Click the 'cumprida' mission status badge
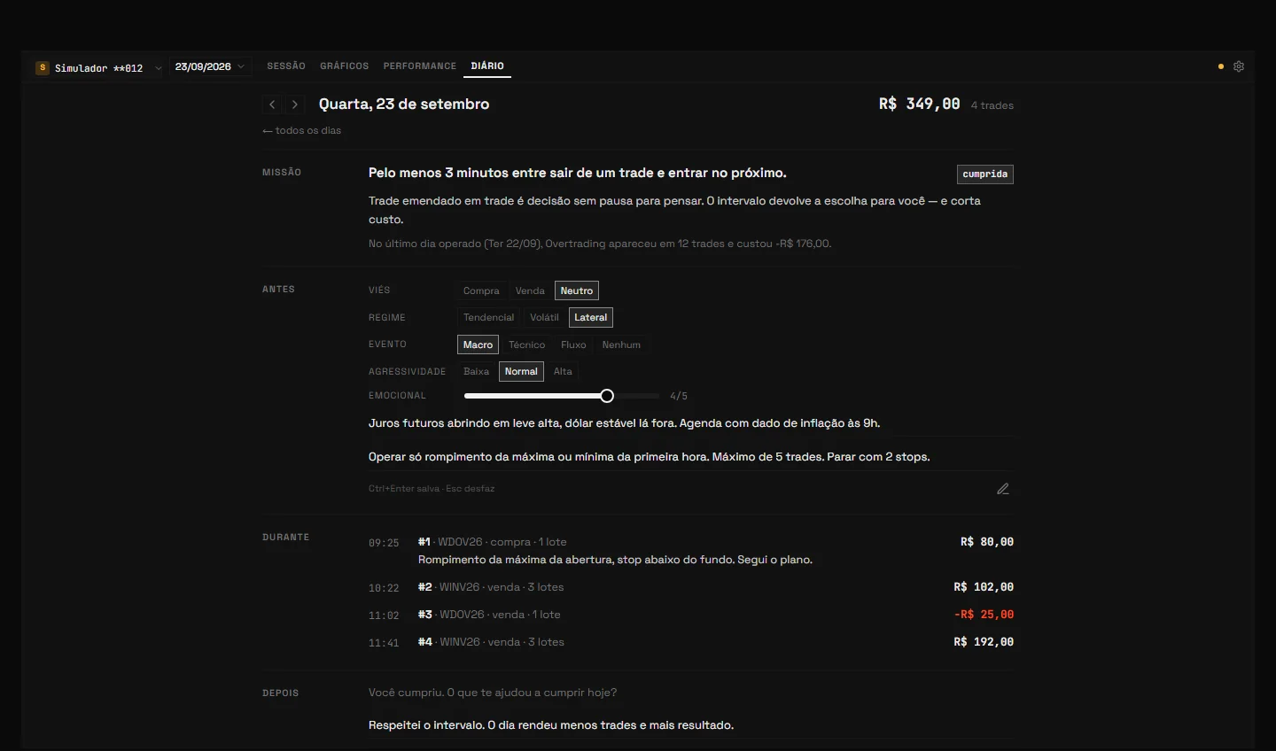The image size is (1276, 751). [985, 174]
